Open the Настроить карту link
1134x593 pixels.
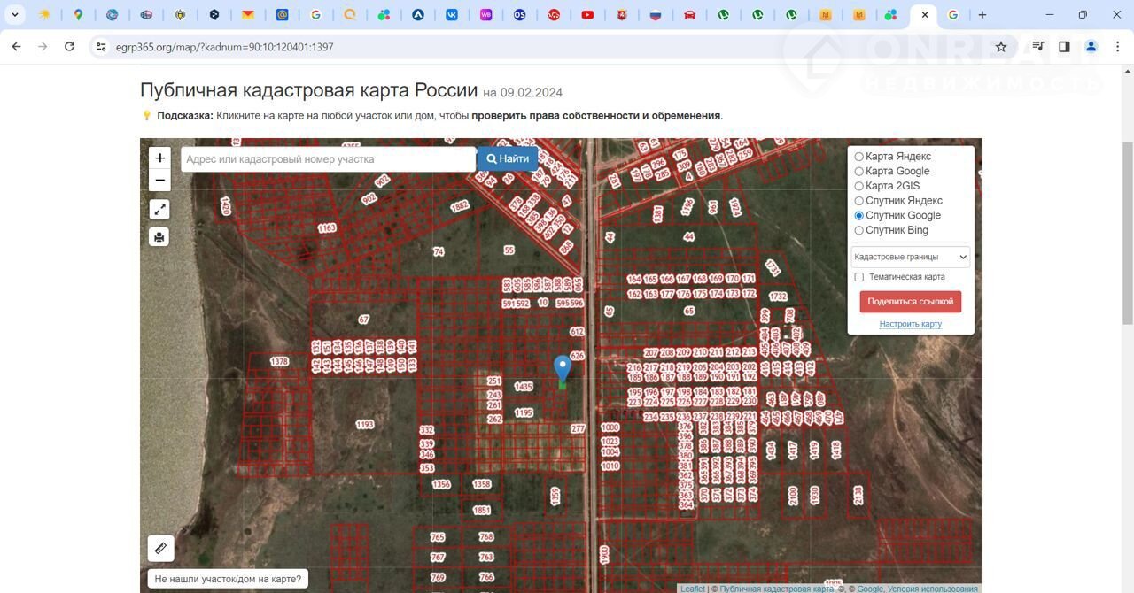coord(910,325)
